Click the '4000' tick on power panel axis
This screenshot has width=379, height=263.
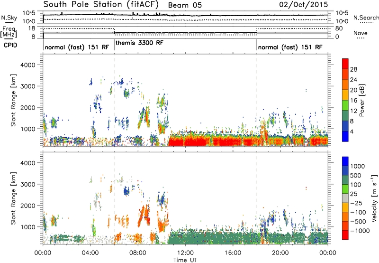click(27, 65)
